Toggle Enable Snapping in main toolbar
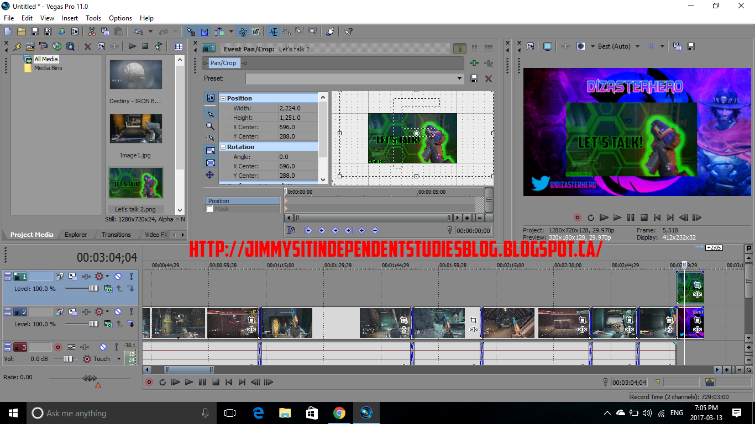Image resolution: width=755 pixels, height=424 pixels. tap(191, 31)
